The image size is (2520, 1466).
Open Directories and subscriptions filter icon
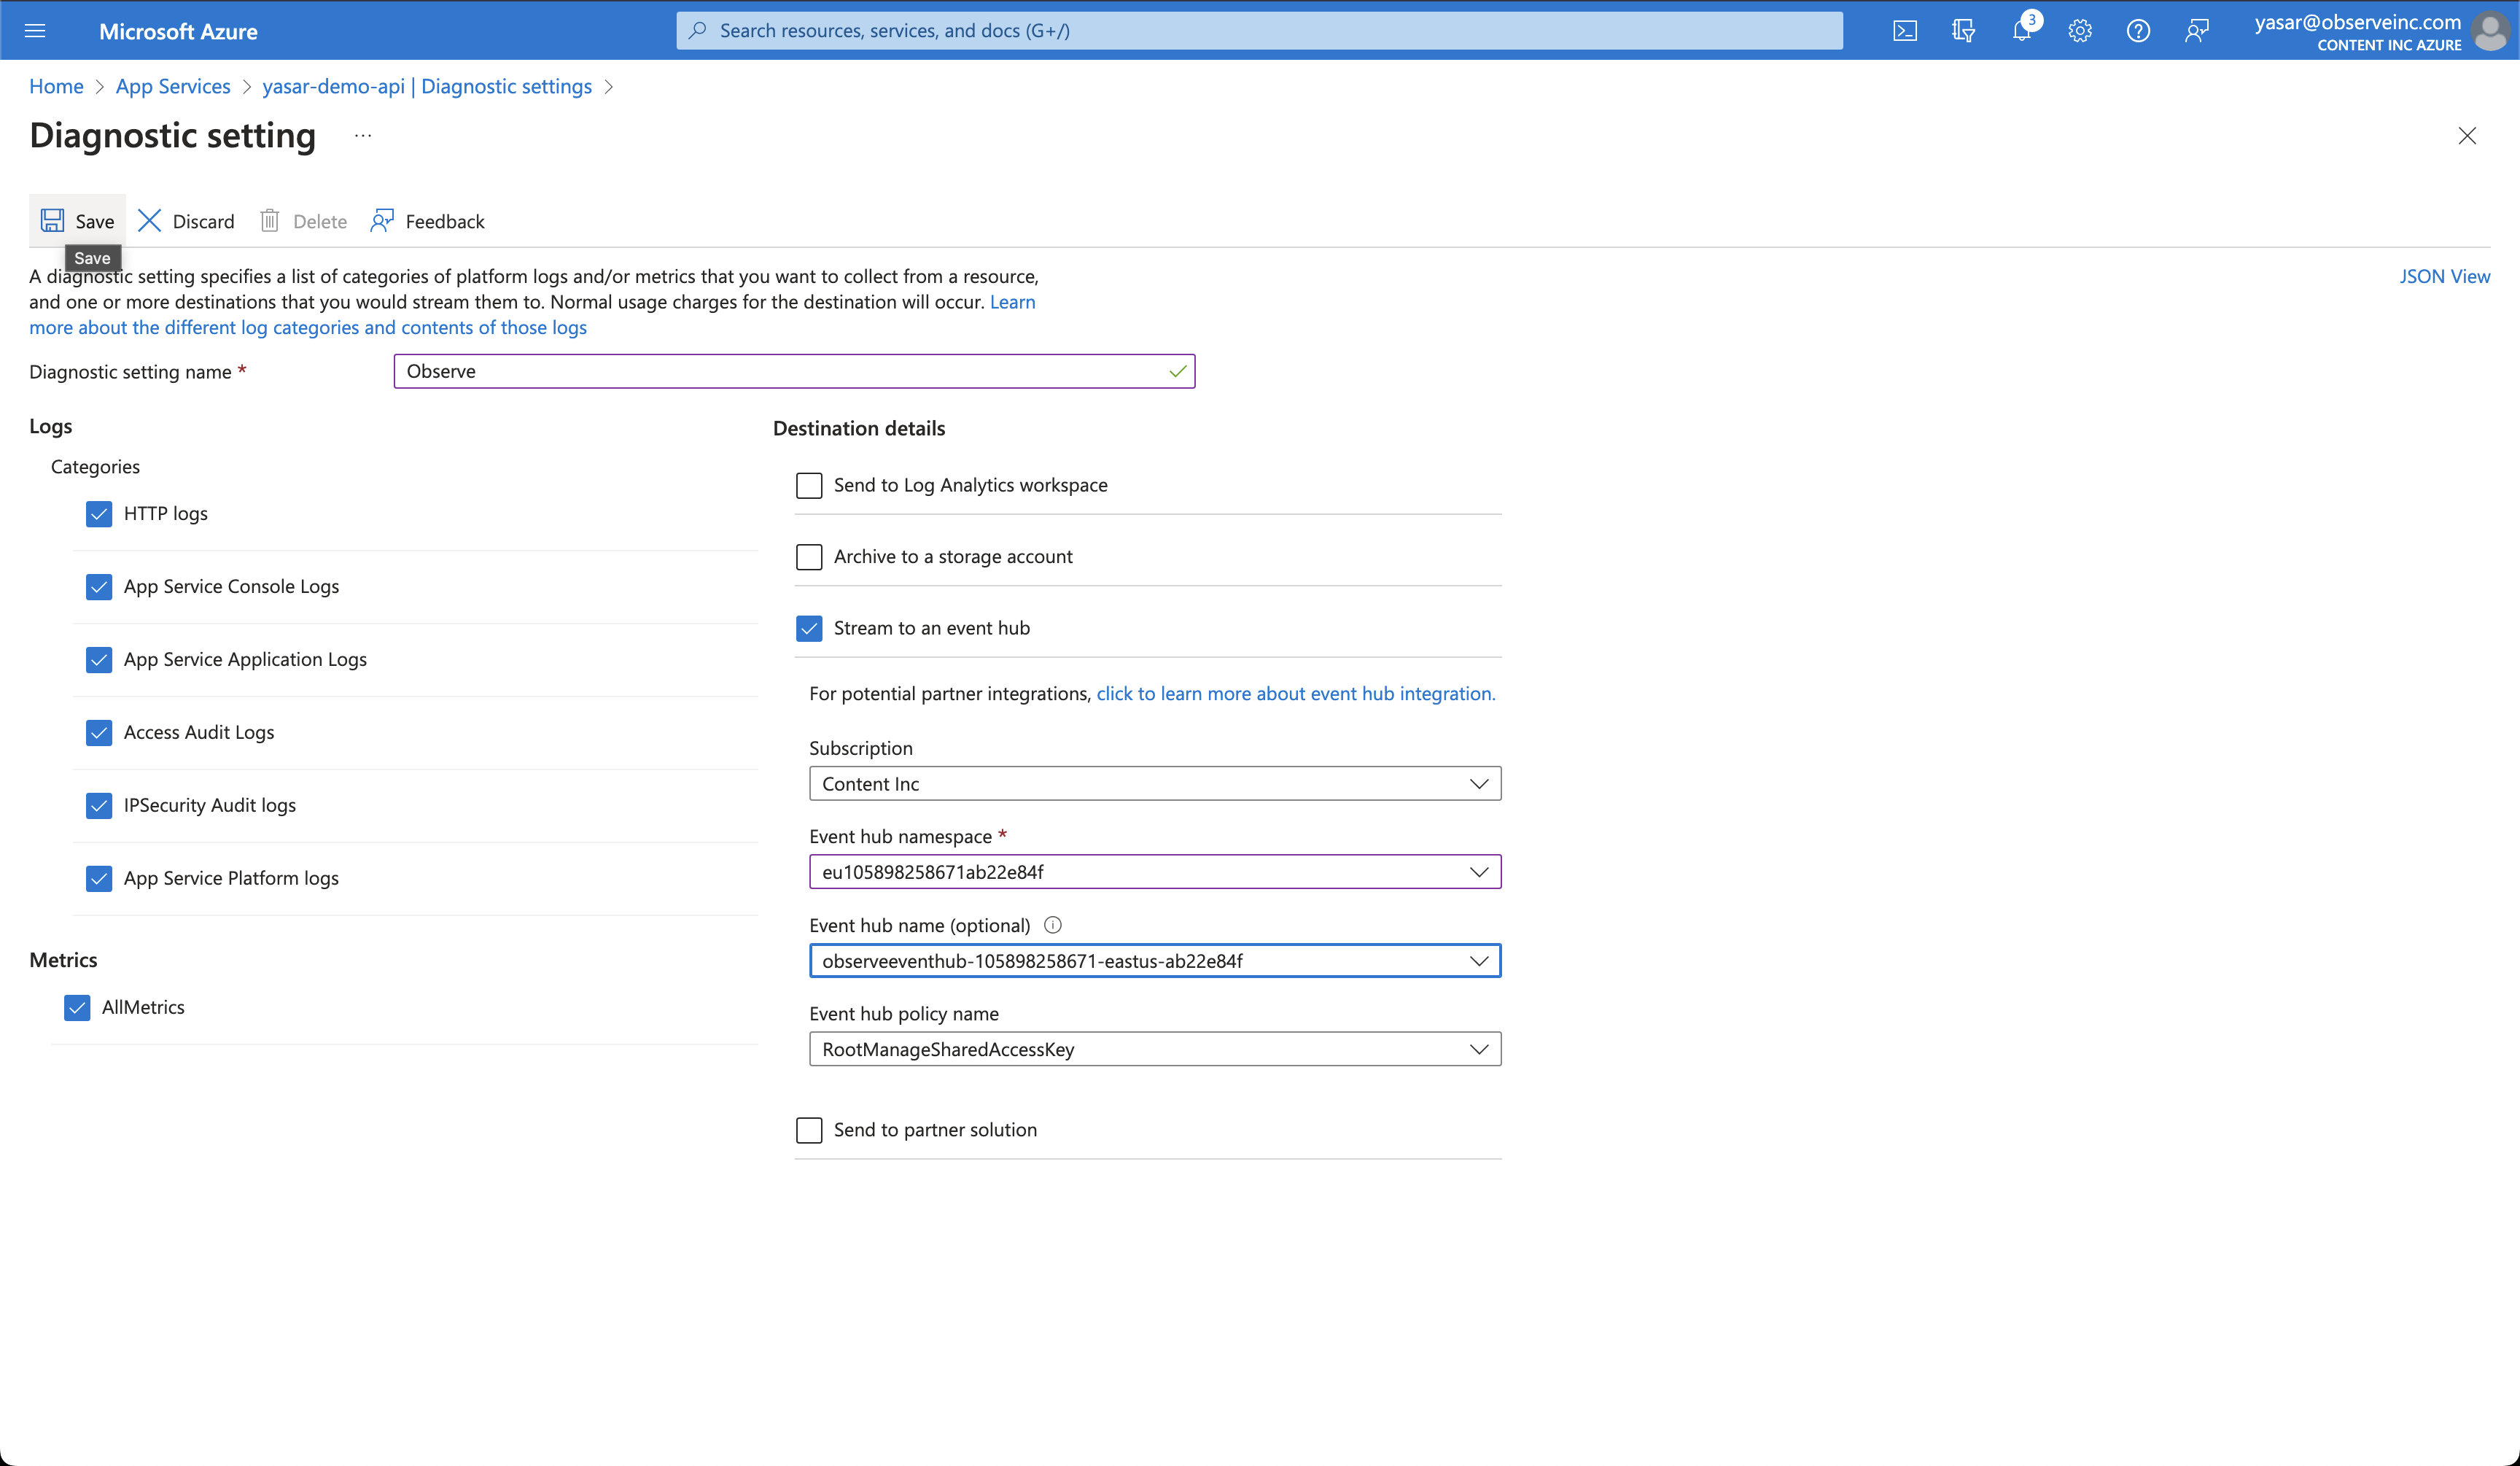1963,31
